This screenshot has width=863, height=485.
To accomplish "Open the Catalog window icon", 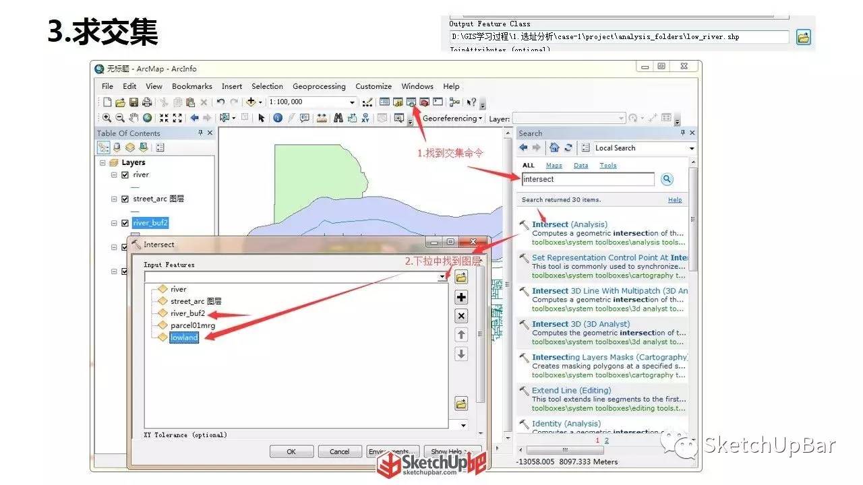I will coord(398,102).
